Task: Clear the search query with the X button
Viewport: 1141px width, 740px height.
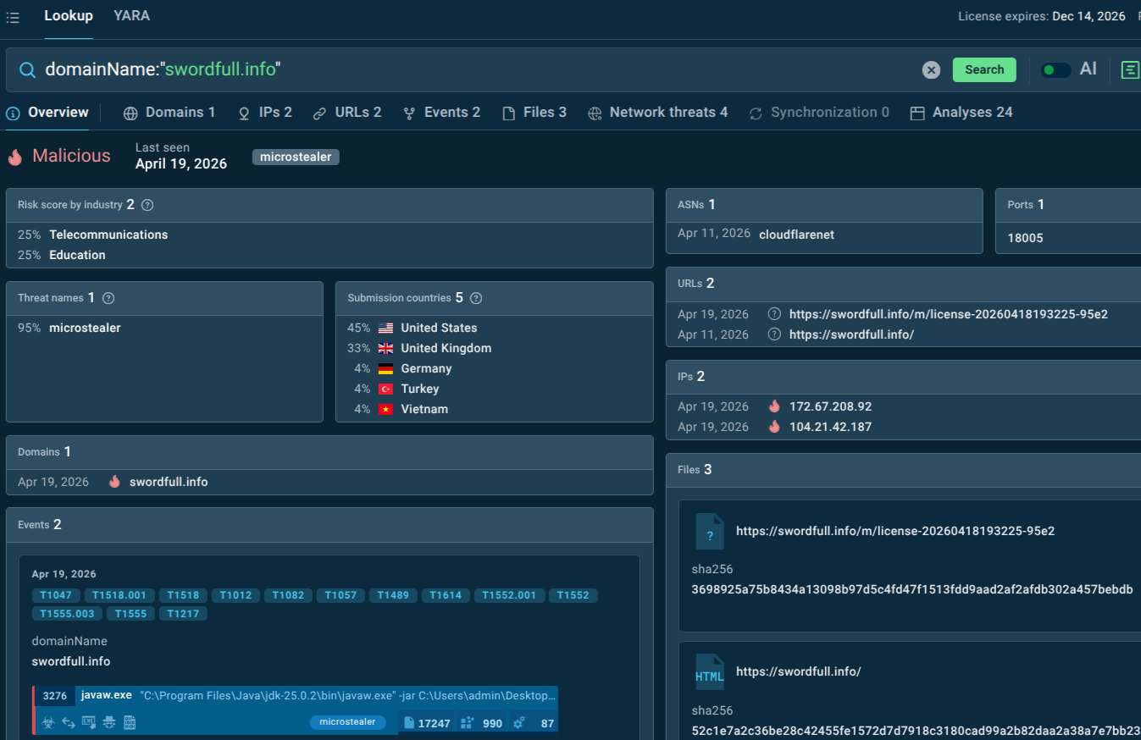Action: point(931,70)
